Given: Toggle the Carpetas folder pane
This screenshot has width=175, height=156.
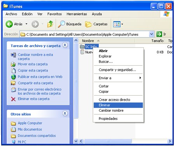Looking at the screenshot, I should [x=96, y=24].
